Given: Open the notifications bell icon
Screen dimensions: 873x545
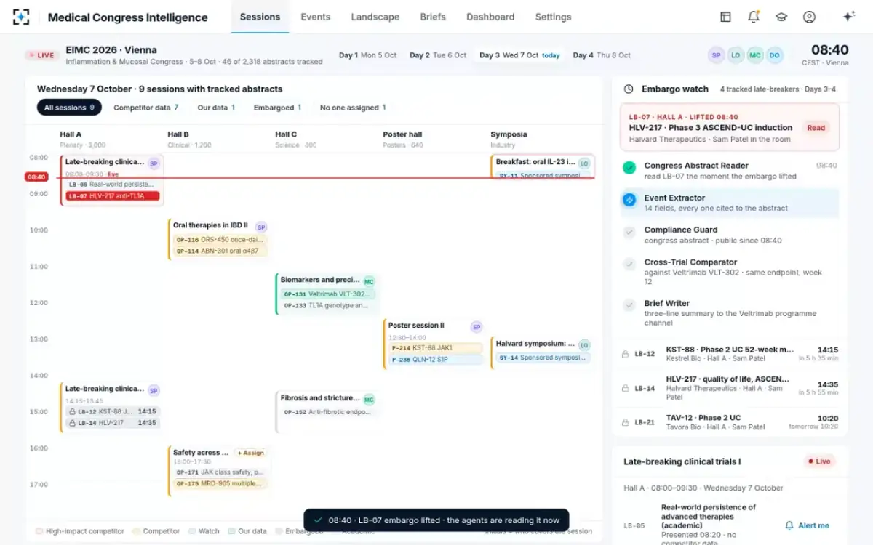Looking at the screenshot, I should (x=753, y=17).
